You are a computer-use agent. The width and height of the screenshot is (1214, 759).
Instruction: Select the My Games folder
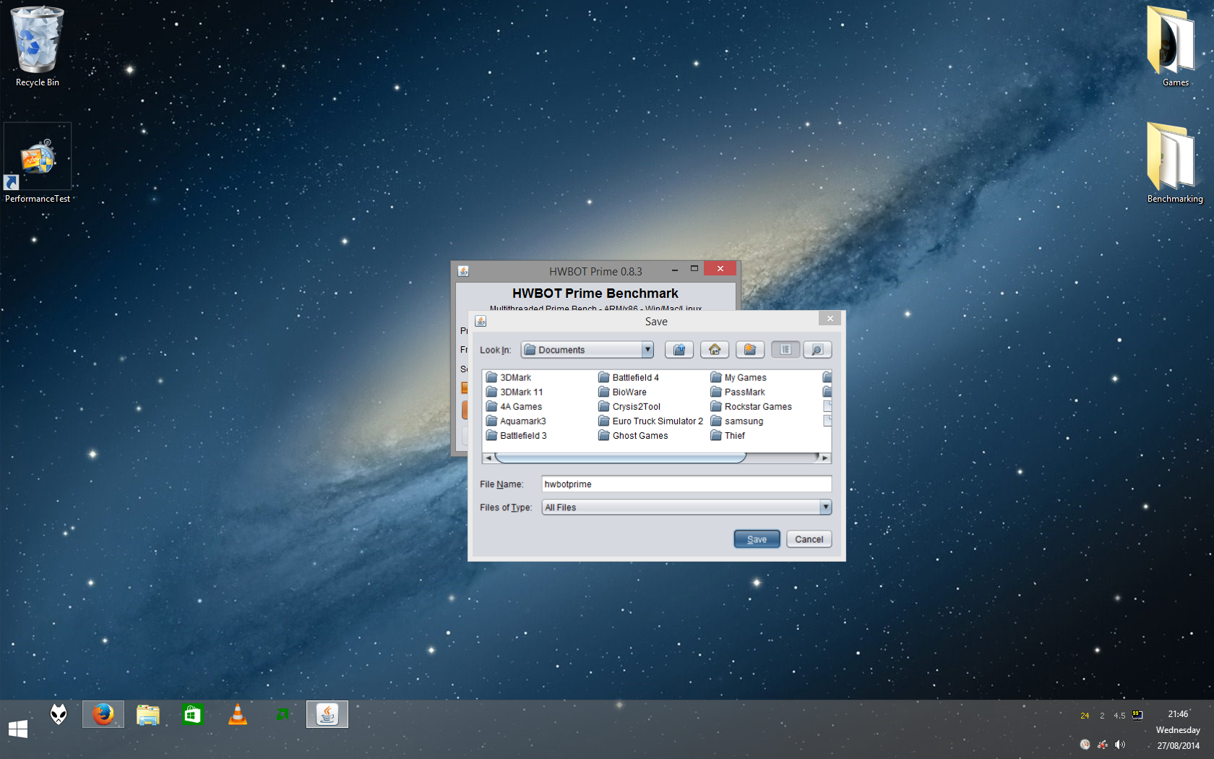[x=739, y=377]
